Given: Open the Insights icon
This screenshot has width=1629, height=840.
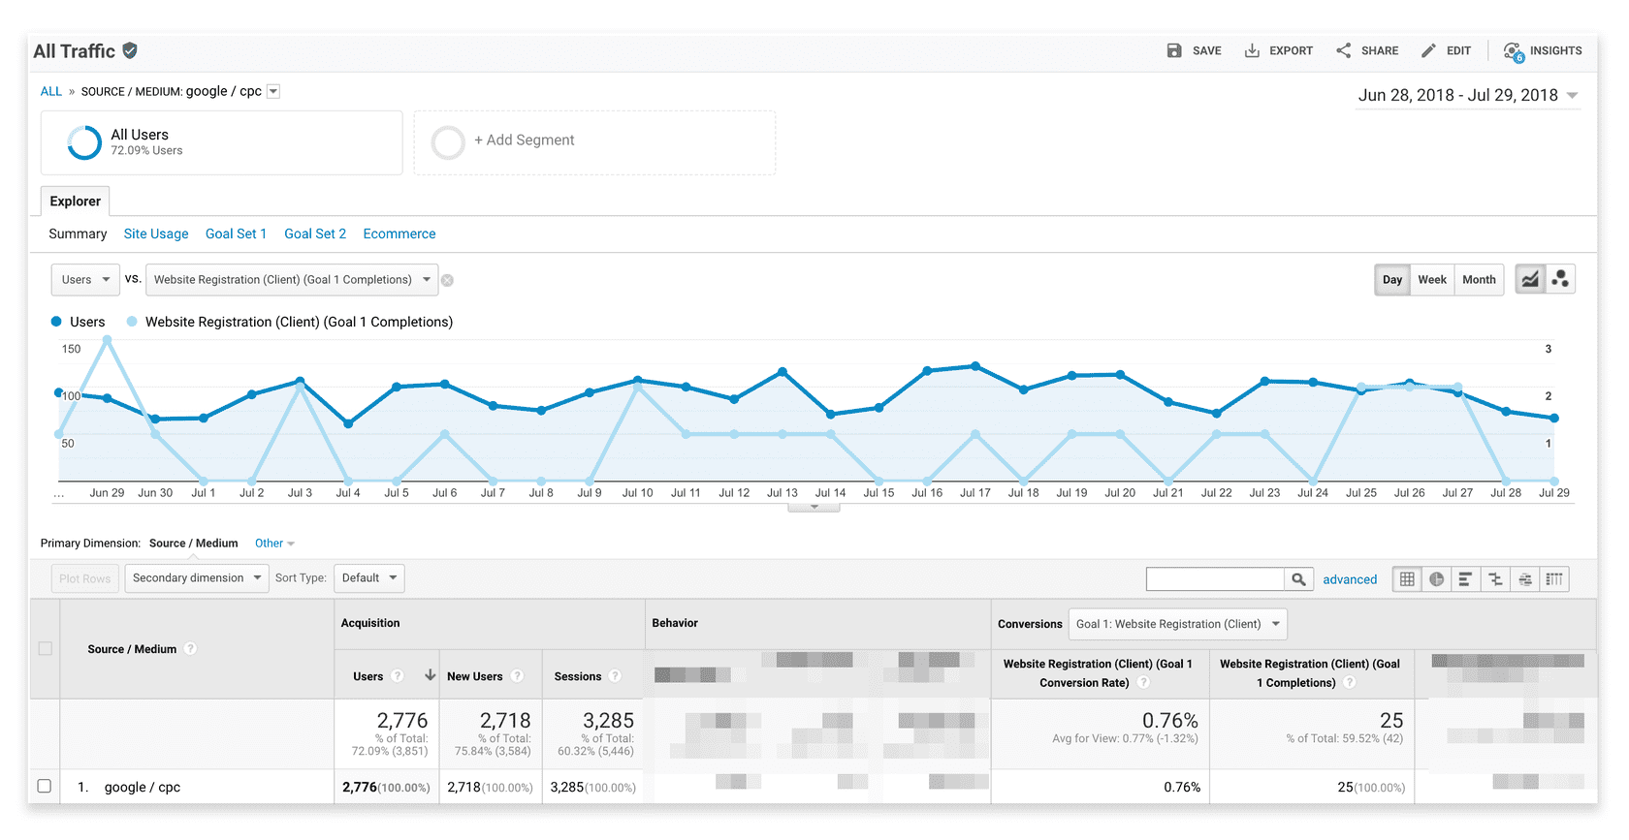Looking at the screenshot, I should (x=1514, y=51).
